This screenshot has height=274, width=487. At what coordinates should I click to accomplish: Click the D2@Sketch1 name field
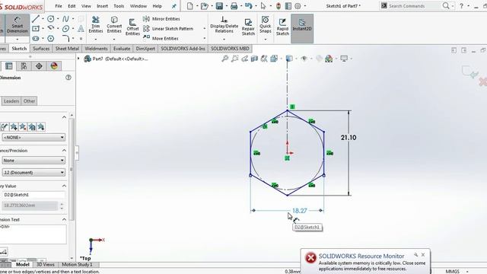point(33,195)
